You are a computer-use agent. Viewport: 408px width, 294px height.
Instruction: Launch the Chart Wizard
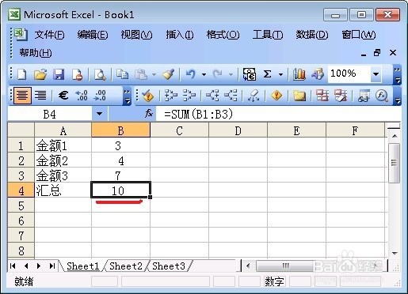tap(299, 74)
